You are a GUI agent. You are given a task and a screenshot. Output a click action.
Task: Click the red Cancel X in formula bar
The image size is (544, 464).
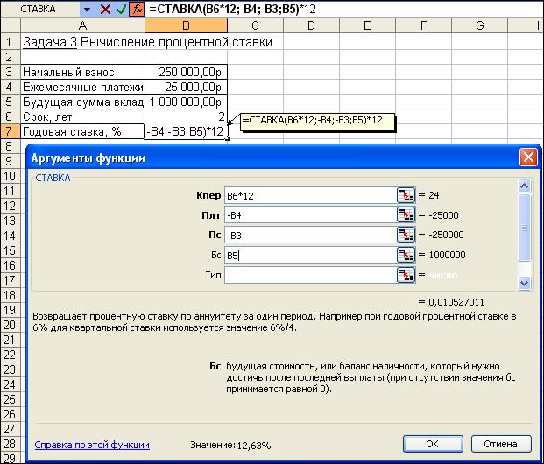click(x=106, y=9)
